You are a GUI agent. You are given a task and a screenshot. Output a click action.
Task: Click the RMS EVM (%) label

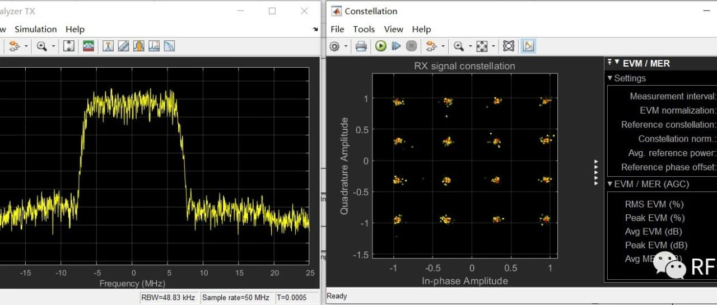654,204
